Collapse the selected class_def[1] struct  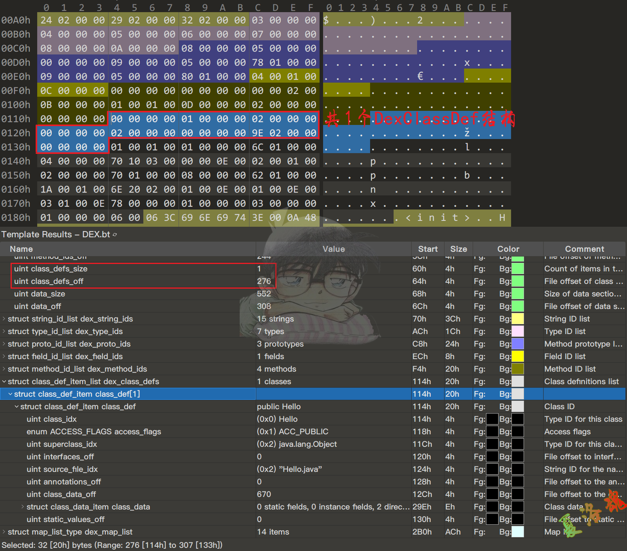pos(10,394)
